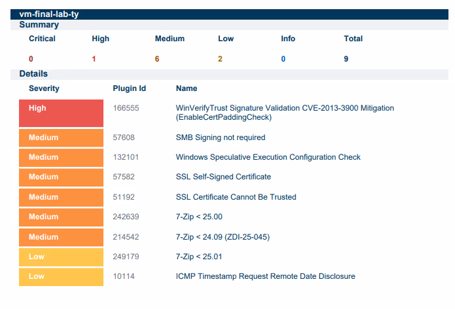Viewport: 455px width, 309px height.
Task: Open plugin ID 10114
Action: tap(124, 276)
